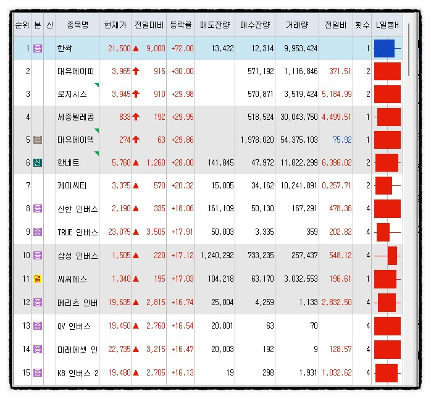431x399 pixels.
Task: Sort by the 전일비 column header
Action: coord(336,25)
